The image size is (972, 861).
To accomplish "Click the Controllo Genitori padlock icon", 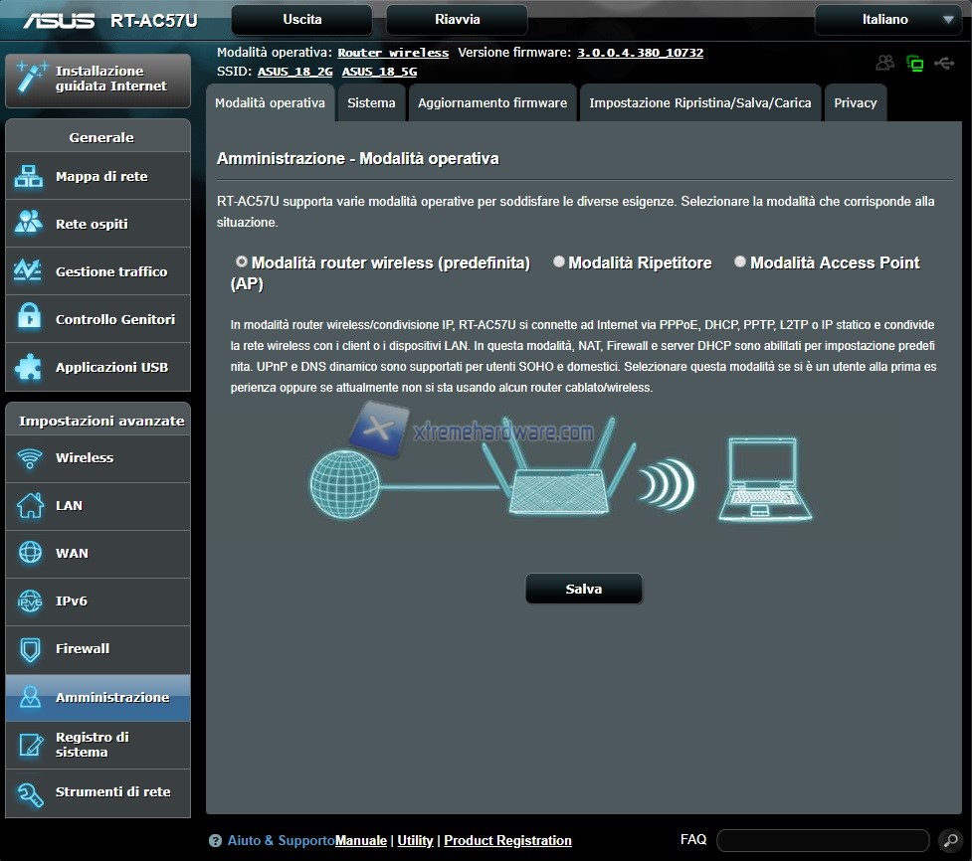I will tap(29, 319).
